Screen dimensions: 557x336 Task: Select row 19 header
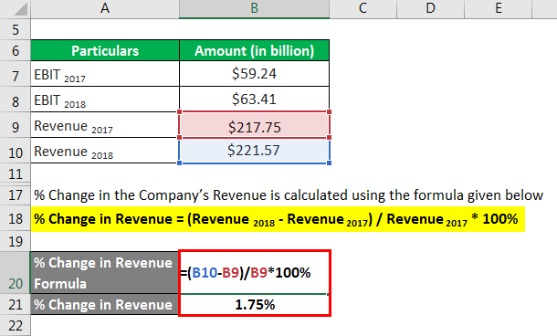[x=16, y=242]
